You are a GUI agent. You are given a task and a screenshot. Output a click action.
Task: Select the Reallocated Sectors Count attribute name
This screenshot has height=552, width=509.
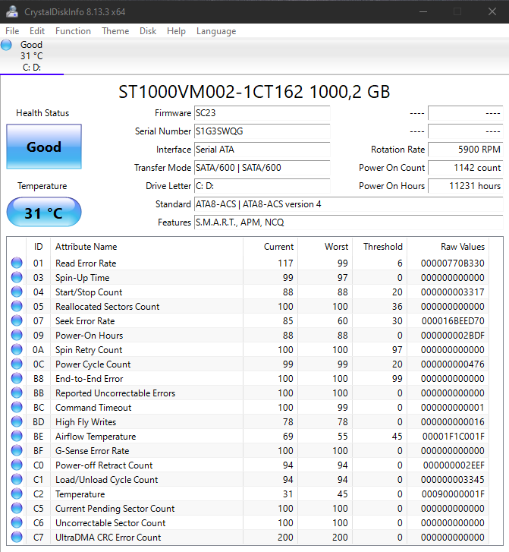tap(107, 307)
